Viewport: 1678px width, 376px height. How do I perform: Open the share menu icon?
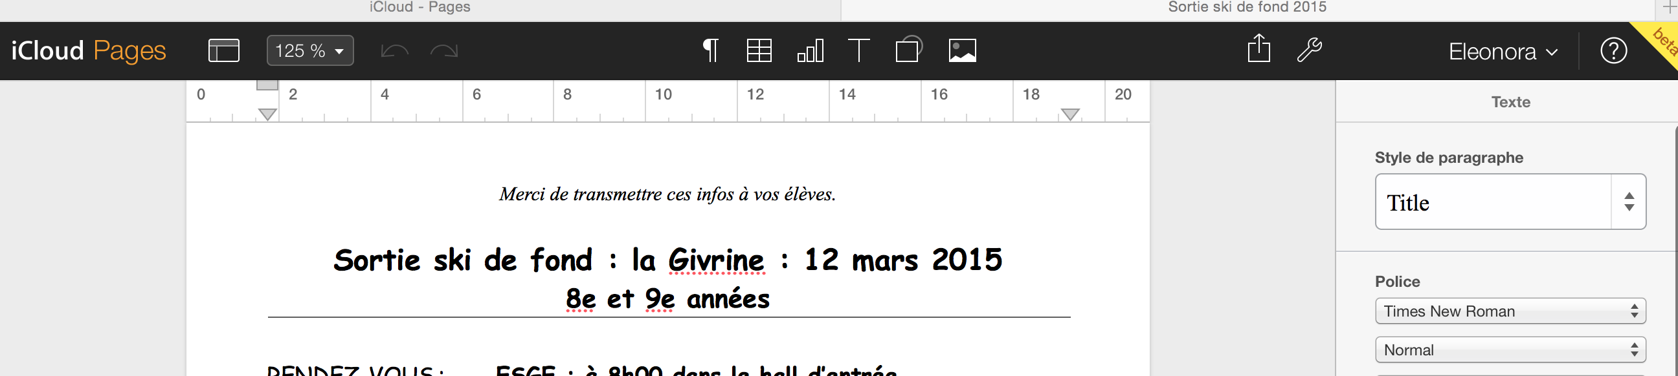[1258, 50]
